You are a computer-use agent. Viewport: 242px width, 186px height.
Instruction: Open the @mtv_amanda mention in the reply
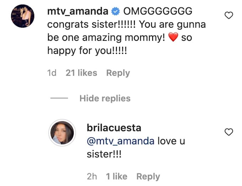click(120, 141)
